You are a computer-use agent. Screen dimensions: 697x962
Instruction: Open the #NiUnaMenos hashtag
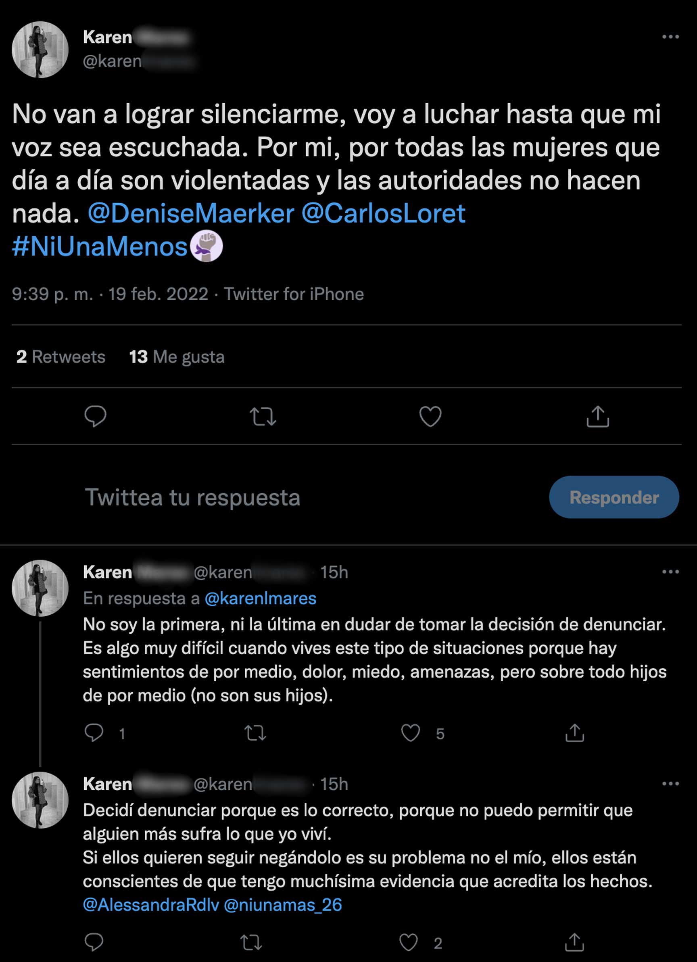click(100, 246)
